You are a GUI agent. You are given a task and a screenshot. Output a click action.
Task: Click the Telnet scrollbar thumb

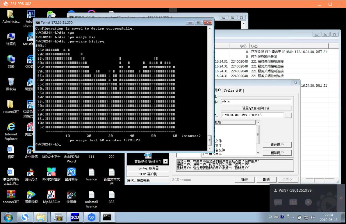[x=210, y=140]
